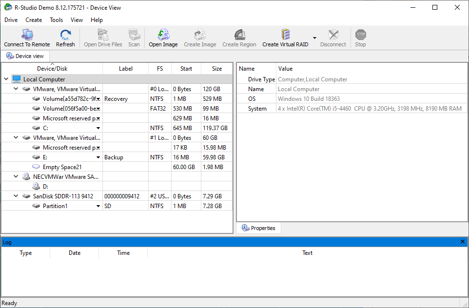Click the Stop toolbar icon
The image size is (469, 308).
360,35
